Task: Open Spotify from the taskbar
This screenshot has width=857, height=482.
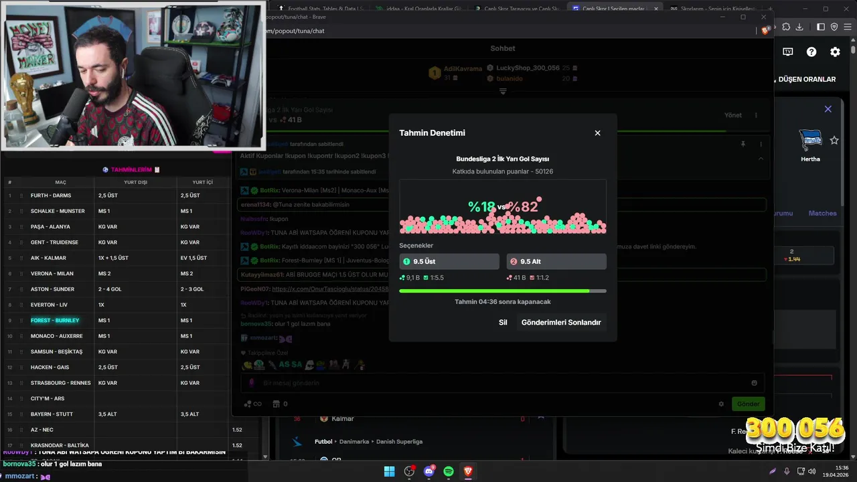Action: click(x=449, y=471)
